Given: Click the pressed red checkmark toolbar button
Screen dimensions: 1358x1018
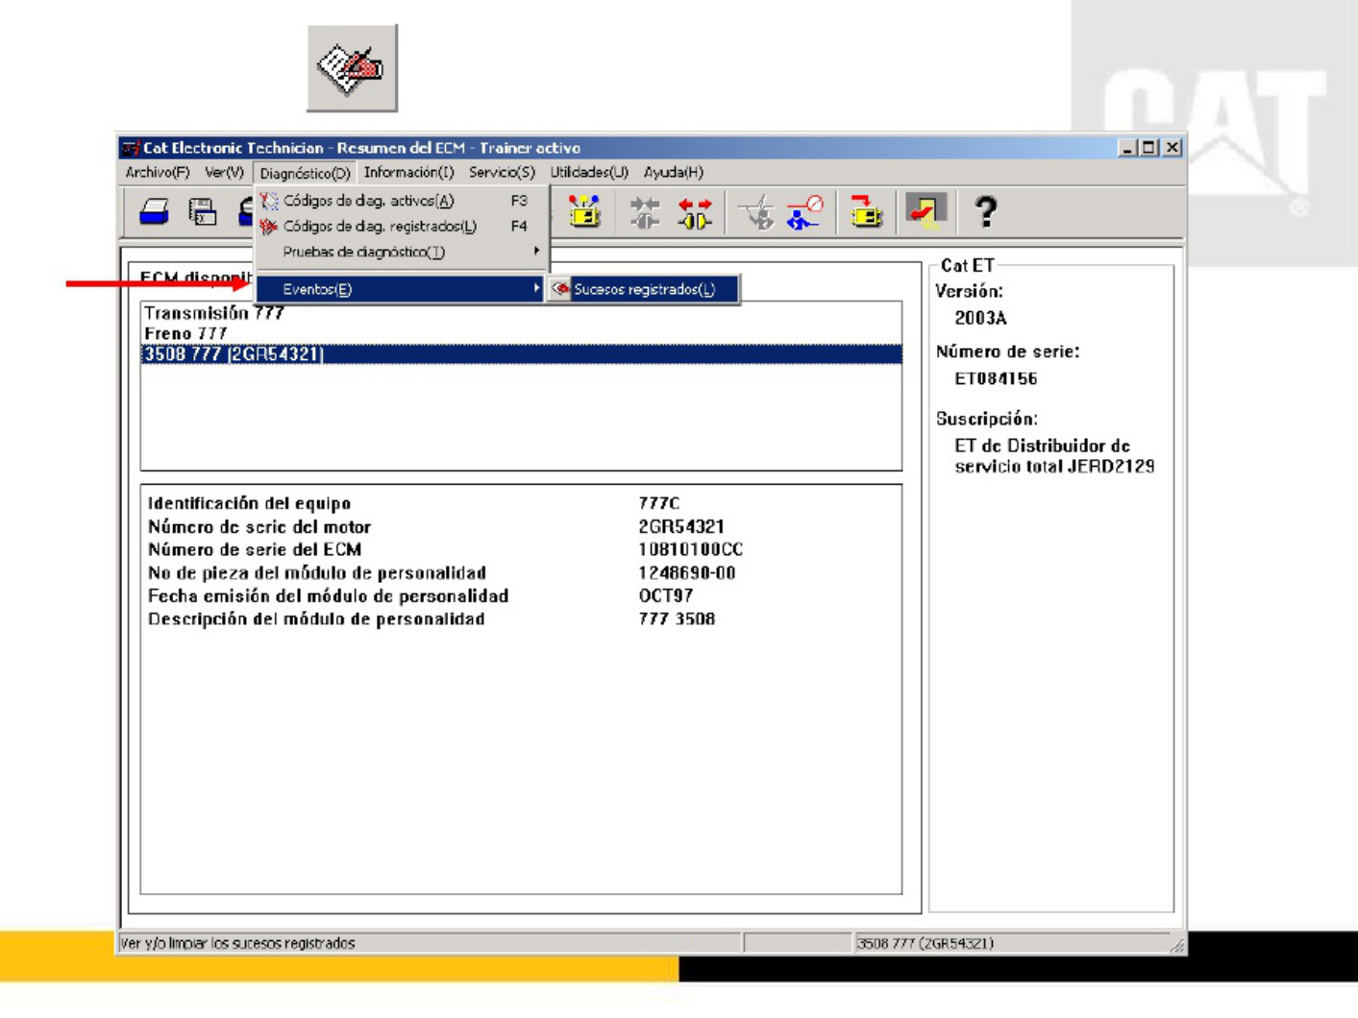Looking at the screenshot, I should click(x=926, y=211).
